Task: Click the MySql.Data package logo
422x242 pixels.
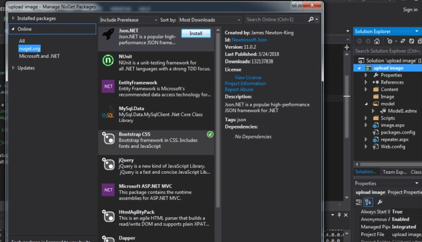Action: tap(108, 113)
